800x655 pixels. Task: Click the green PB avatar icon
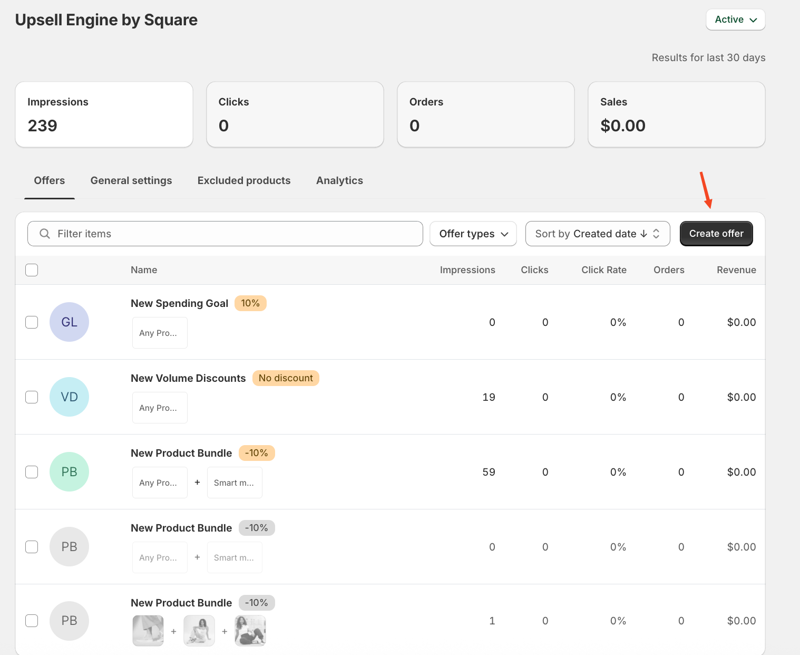coord(69,471)
